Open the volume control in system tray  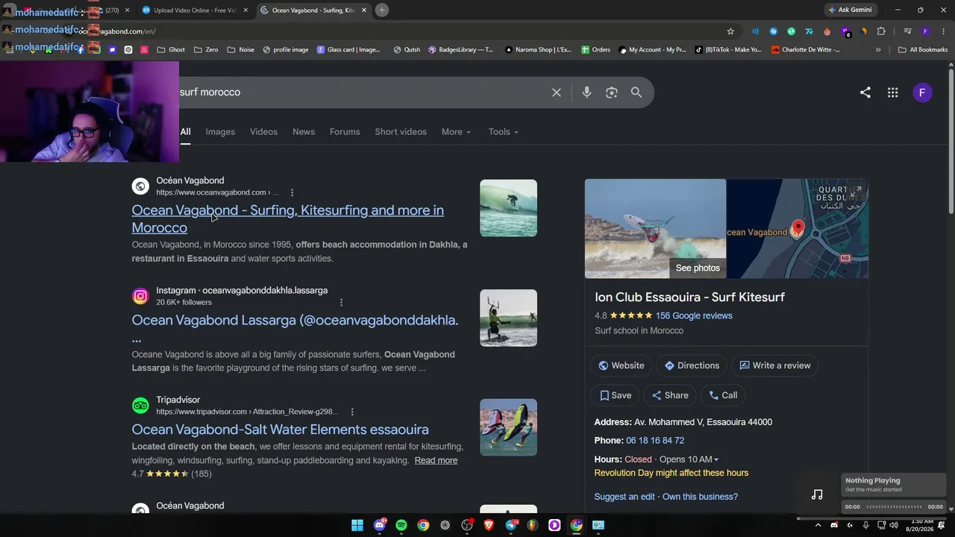894,525
